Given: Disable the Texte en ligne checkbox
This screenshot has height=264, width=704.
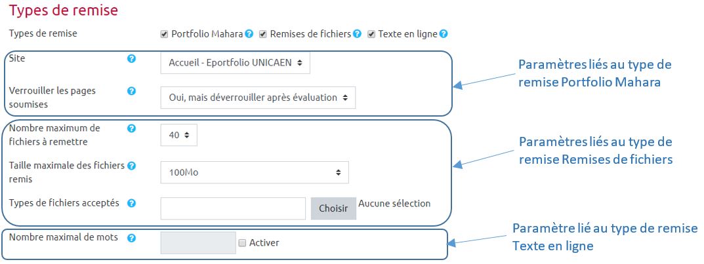Looking at the screenshot, I should click(371, 34).
